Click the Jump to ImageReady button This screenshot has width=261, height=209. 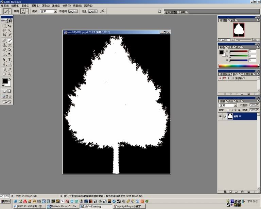coord(7,102)
